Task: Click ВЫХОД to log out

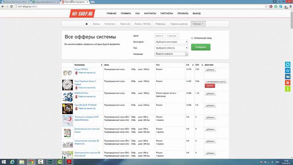Action: tap(196, 13)
